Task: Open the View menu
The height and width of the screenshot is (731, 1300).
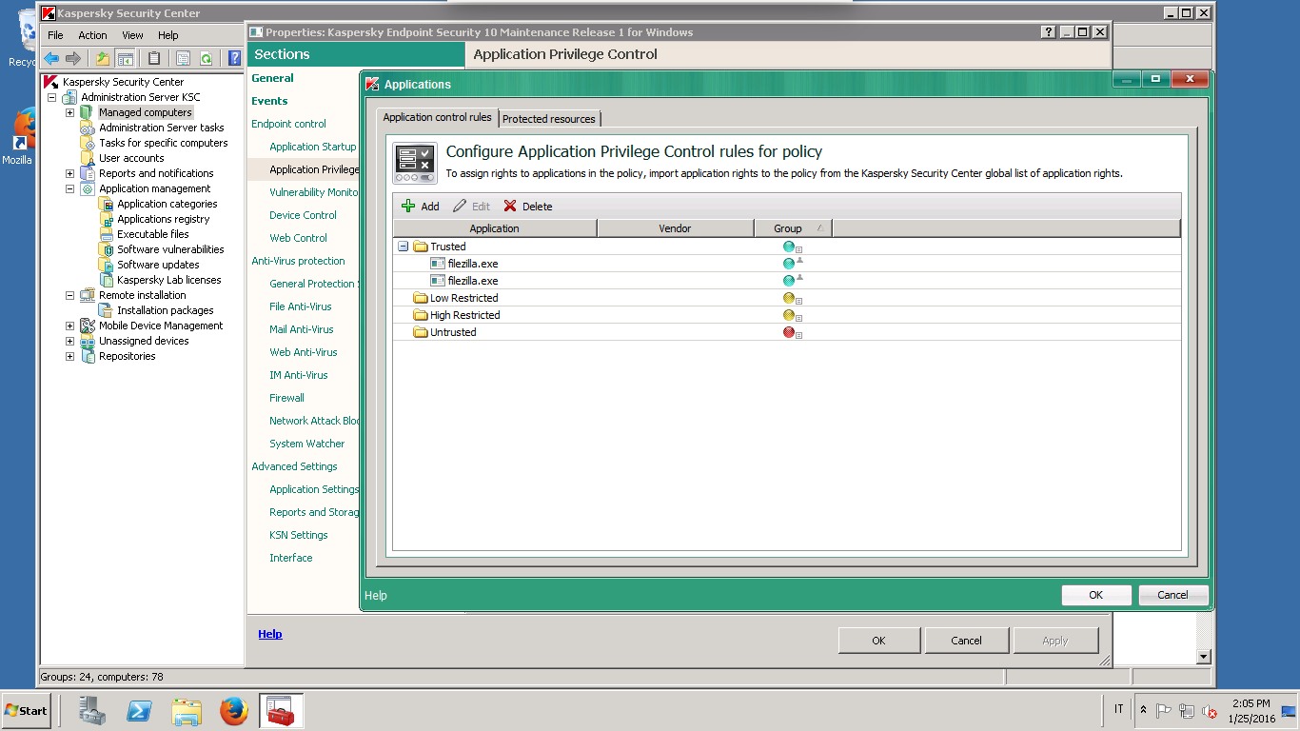Action: click(x=132, y=35)
